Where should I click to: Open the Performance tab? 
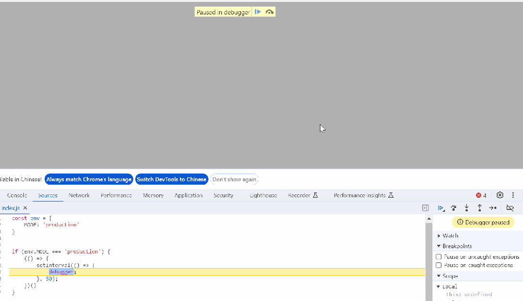(x=116, y=195)
